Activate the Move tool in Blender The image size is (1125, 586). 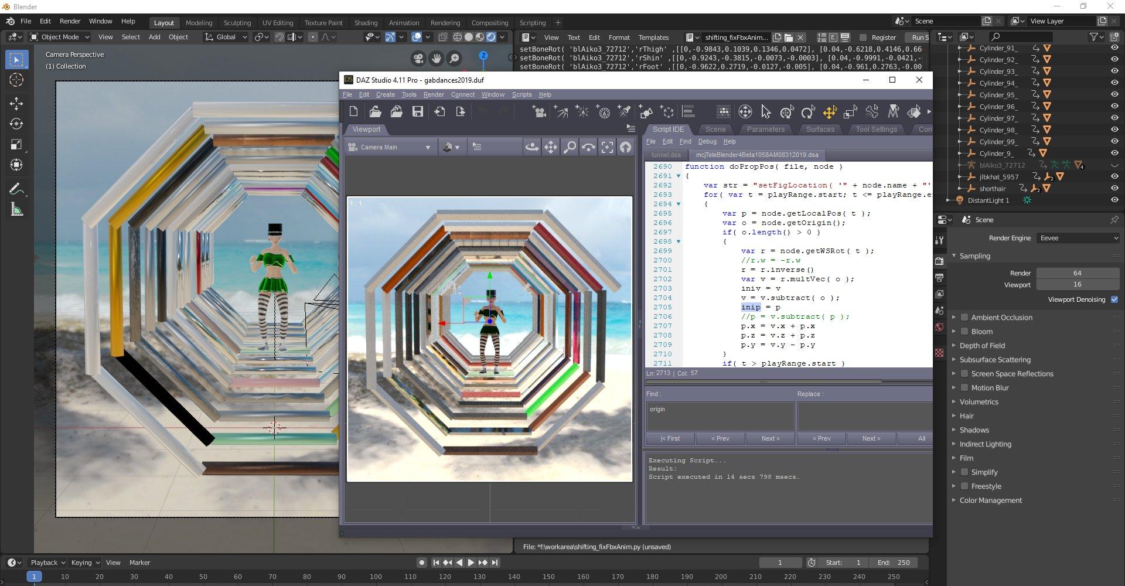pyautogui.click(x=16, y=104)
